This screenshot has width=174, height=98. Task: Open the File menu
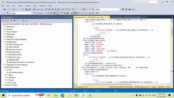pyautogui.click(x=2, y=6)
